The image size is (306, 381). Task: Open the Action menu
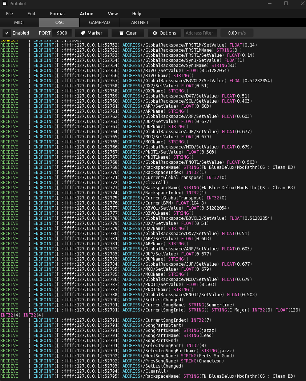(x=86, y=13)
